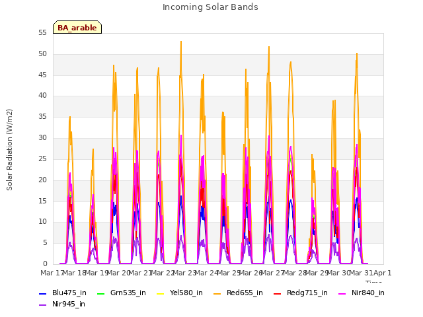The width and height of the screenshot is (423, 317).
Task: Click the red Redg715_in legend swatch
Action: (x=278, y=293)
